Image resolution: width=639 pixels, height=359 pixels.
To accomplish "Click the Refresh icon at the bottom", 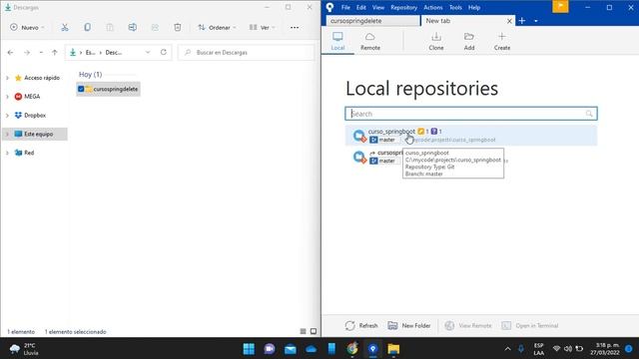I will (x=349, y=326).
